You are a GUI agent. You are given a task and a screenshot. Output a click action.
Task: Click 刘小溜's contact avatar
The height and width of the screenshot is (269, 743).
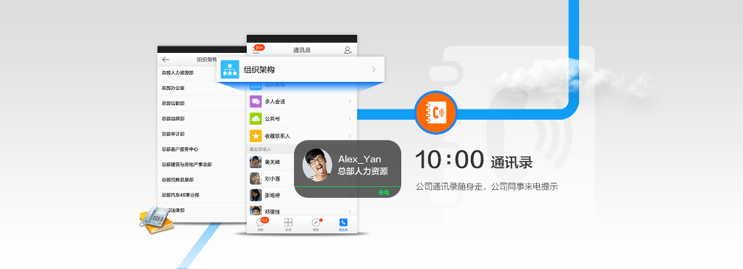(x=256, y=178)
